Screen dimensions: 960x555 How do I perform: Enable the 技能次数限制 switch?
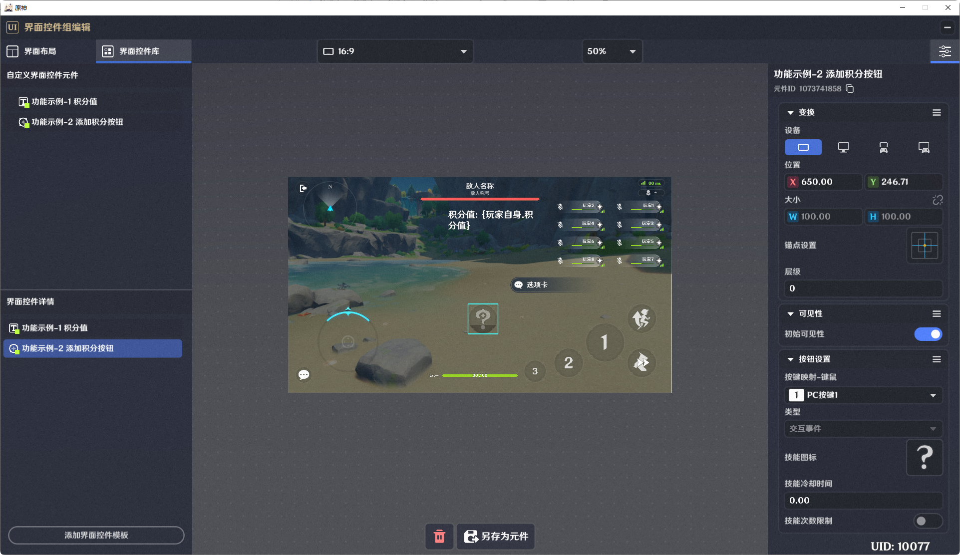pyautogui.click(x=928, y=521)
